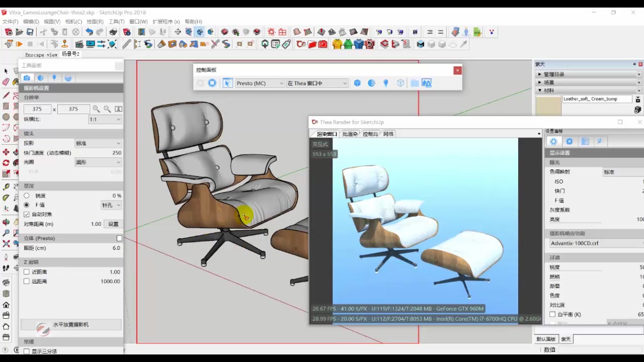
Task: Click the cream material color swatch
Action: tap(548, 106)
